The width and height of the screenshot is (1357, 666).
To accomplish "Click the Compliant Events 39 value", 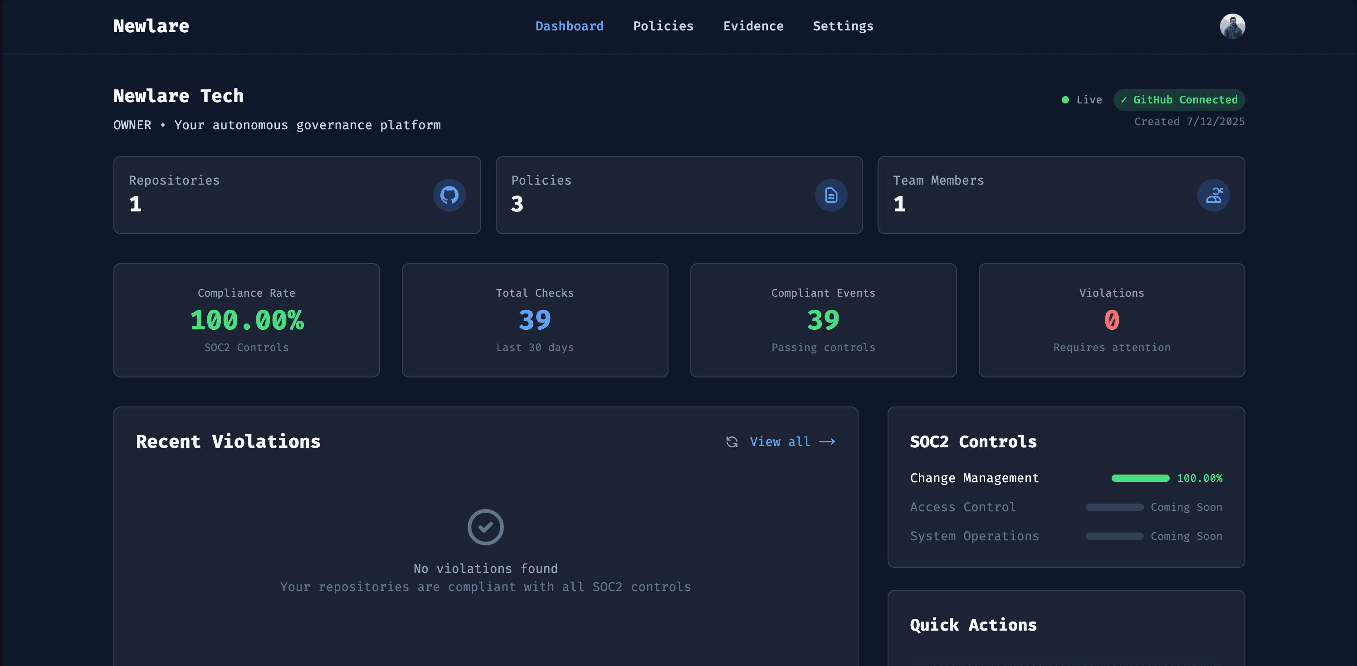I will point(823,320).
